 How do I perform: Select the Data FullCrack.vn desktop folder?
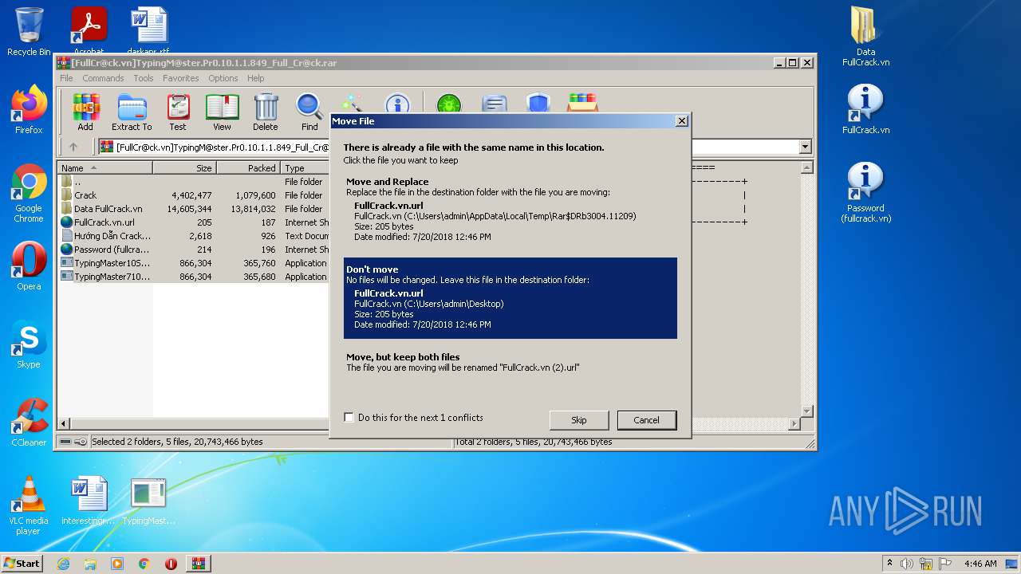(x=866, y=37)
